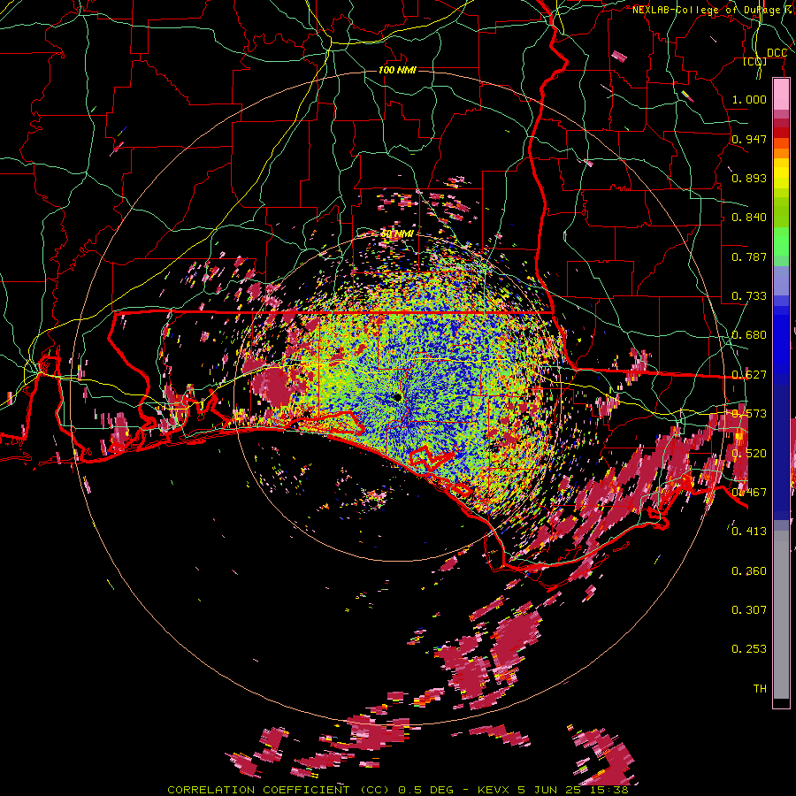Click the bright green segment of the color bar
This screenshot has width=796, height=796.
(x=781, y=241)
